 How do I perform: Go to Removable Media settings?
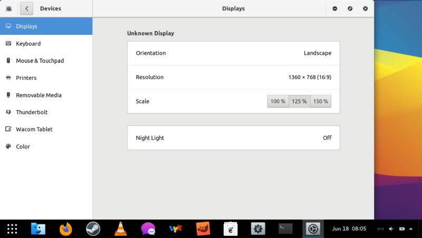pyautogui.click(x=39, y=95)
